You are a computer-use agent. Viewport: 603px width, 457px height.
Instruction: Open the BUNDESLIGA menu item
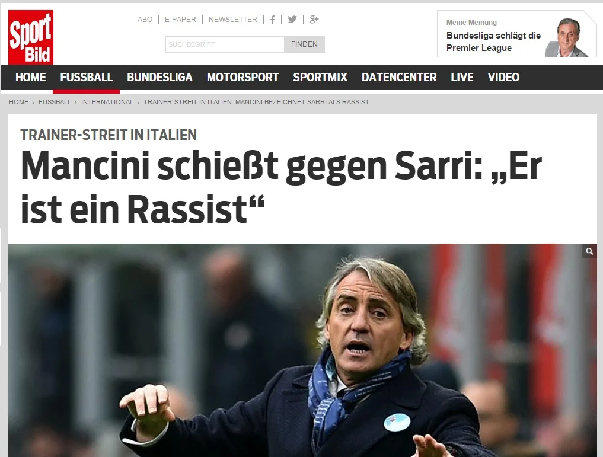point(159,77)
